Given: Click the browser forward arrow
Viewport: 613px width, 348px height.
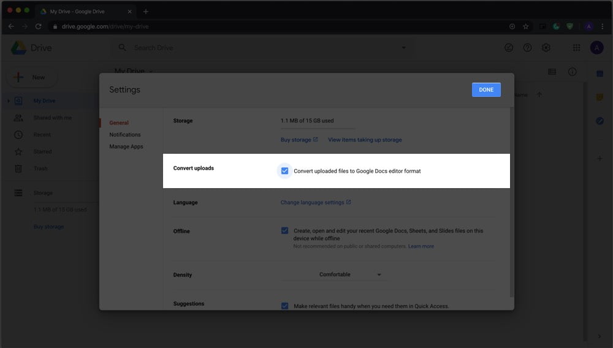Looking at the screenshot, I should 25,26.
